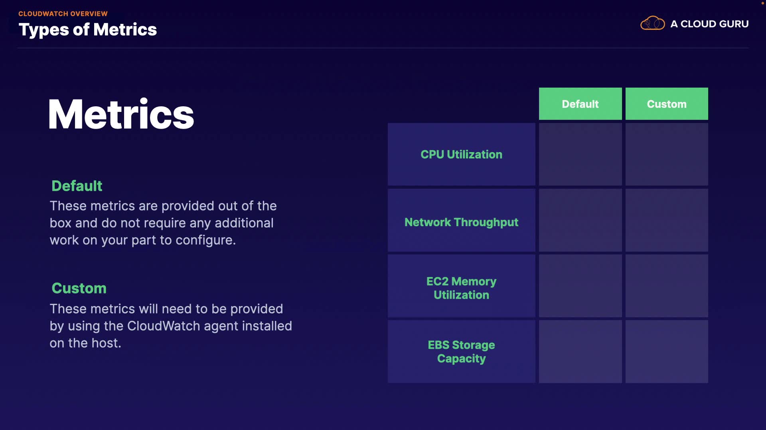Viewport: 766px width, 430px height.
Task: Click the paragraph starting "These metrics are provided"
Action: pyautogui.click(x=163, y=223)
